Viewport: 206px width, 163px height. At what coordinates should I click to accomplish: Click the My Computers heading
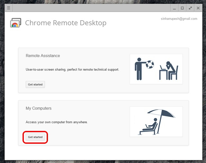coord(39,108)
